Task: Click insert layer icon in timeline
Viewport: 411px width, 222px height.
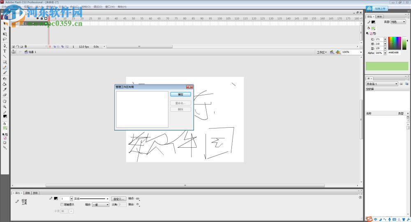Action: coord(13,47)
